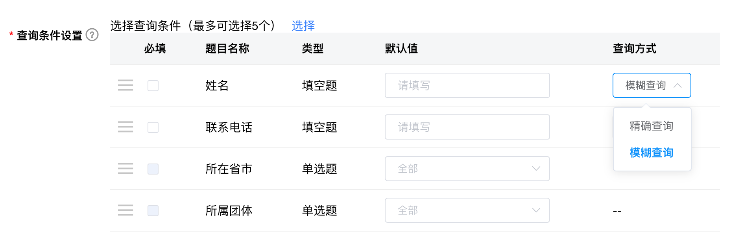Viewport: 731px width, 239px height.
Task: Collapse the 模糊查询 query method dropdown
Action: 652,85
